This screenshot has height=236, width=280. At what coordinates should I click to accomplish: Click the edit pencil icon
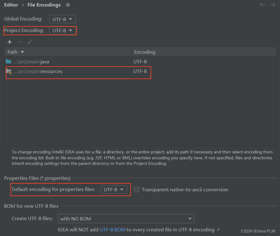coord(30,42)
